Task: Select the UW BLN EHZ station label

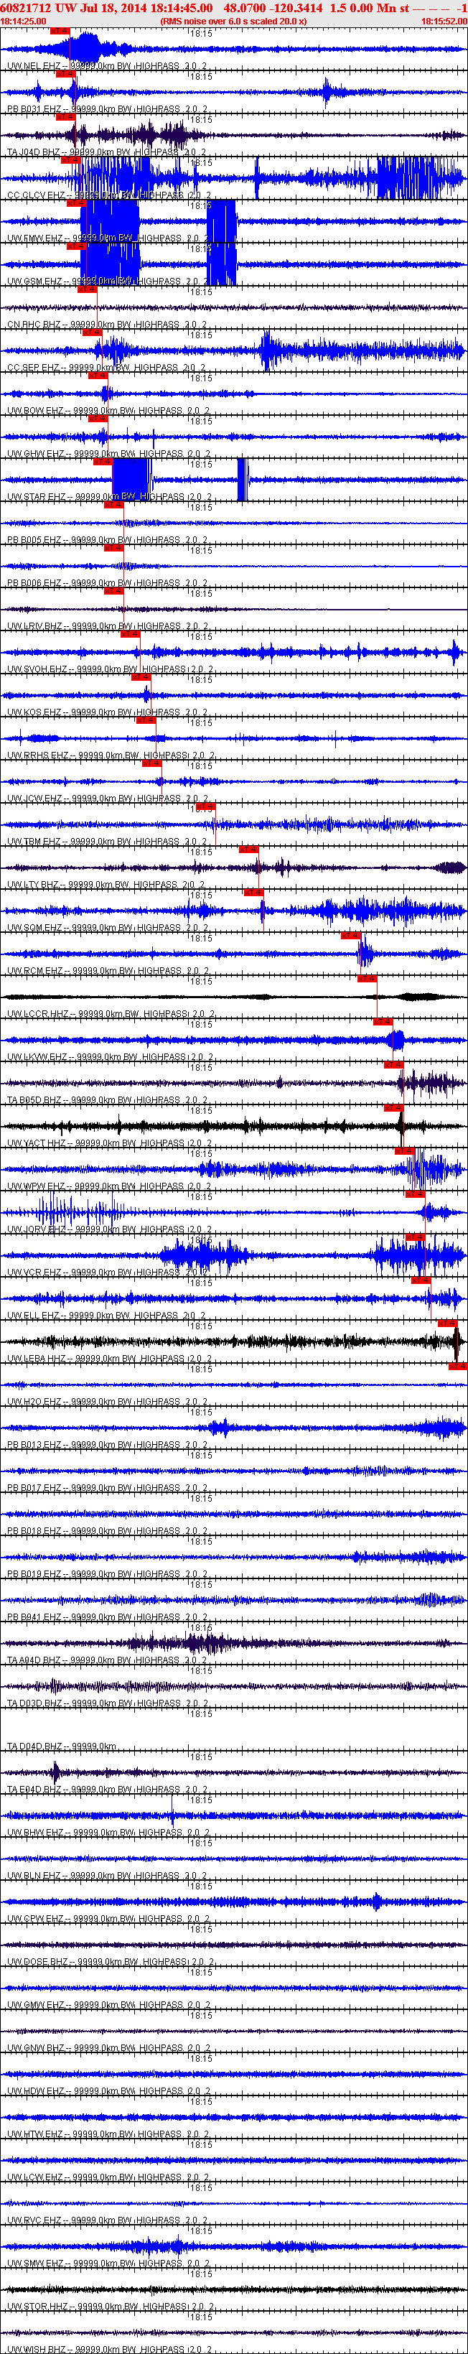Action: point(107,1875)
